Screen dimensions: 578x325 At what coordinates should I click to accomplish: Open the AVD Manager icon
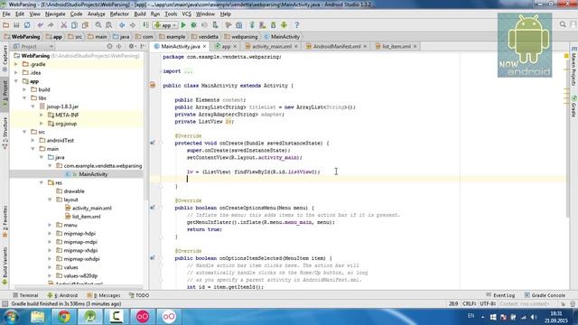click(x=263, y=25)
